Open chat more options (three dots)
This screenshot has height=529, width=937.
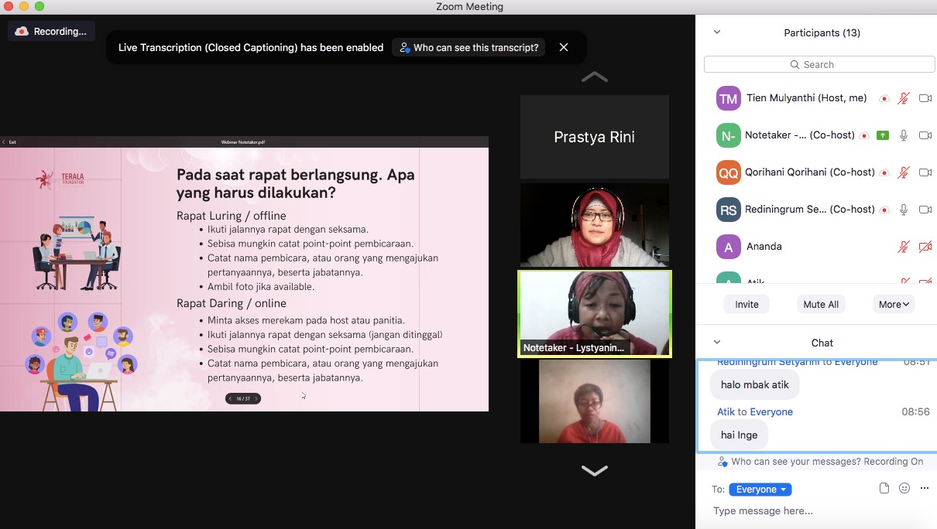pyautogui.click(x=924, y=489)
